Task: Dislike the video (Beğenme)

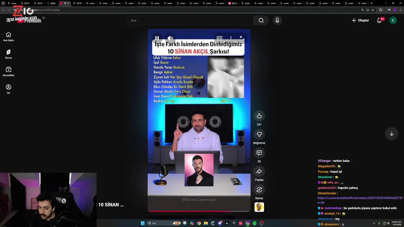Action: [x=259, y=134]
